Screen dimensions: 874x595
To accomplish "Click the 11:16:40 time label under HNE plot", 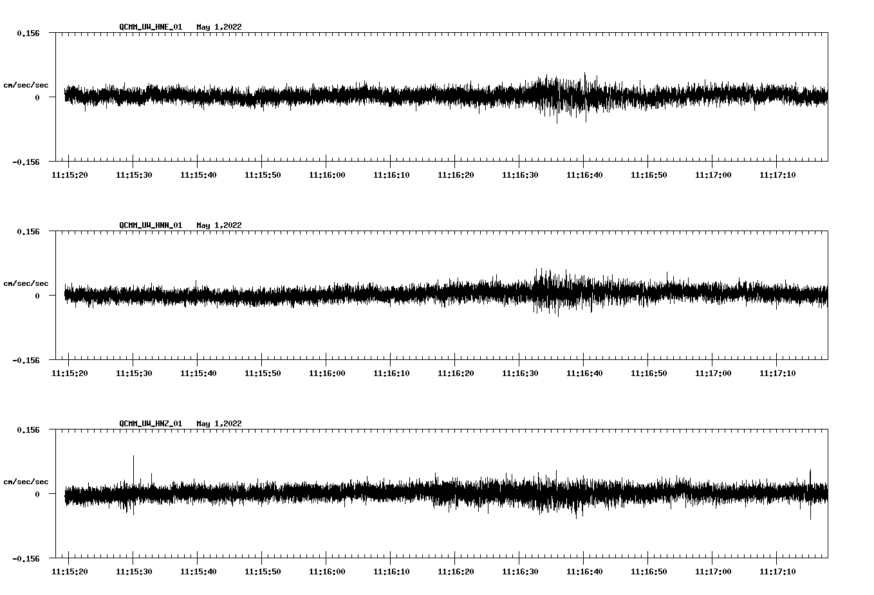I will [584, 175].
